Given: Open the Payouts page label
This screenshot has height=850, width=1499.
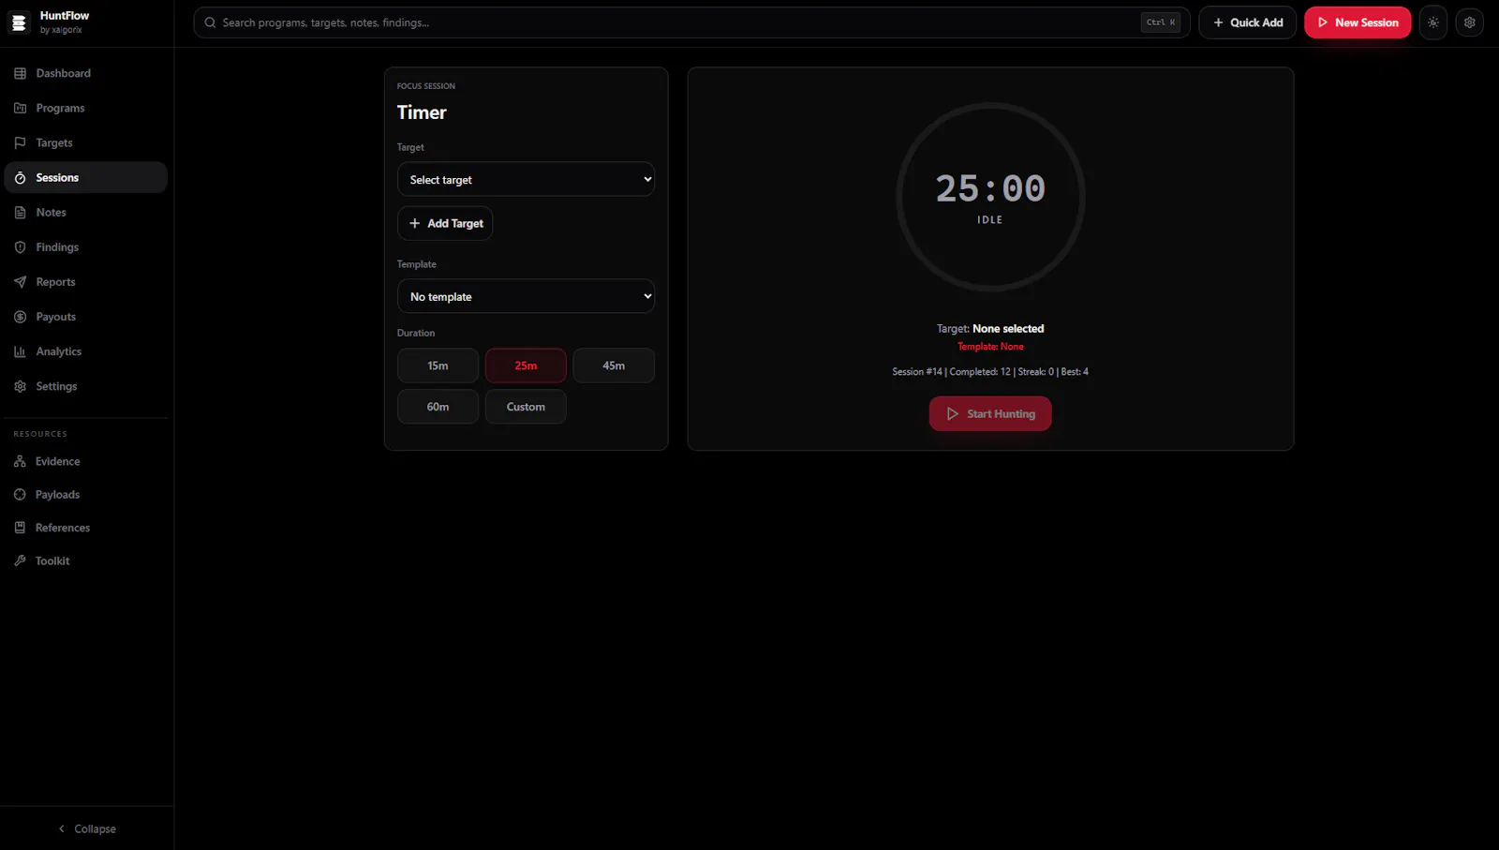Looking at the screenshot, I should click(55, 317).
